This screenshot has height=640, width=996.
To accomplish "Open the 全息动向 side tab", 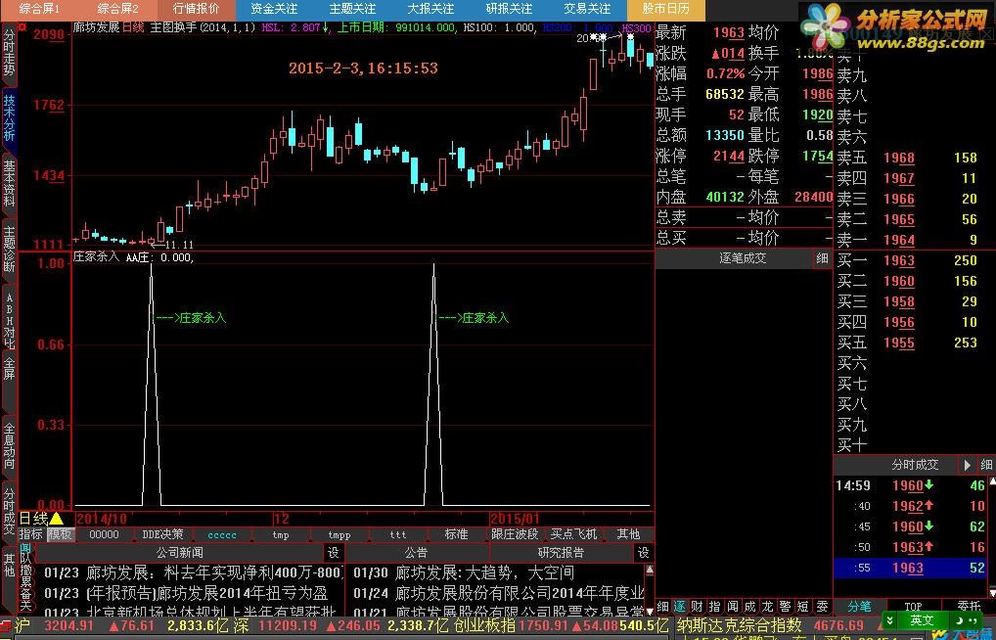I will (x=9, y=445).
